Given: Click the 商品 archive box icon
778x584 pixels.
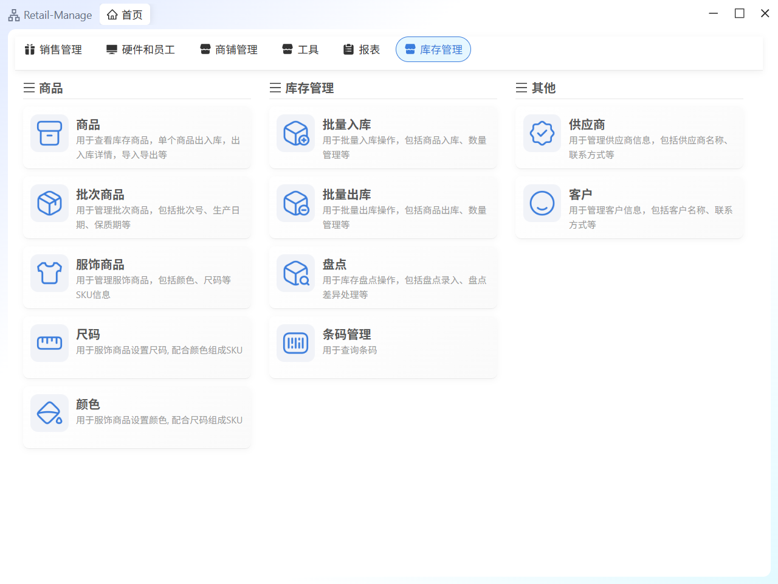Looking at the screenshot, I should pyautogui.click(x=49, y=133).
